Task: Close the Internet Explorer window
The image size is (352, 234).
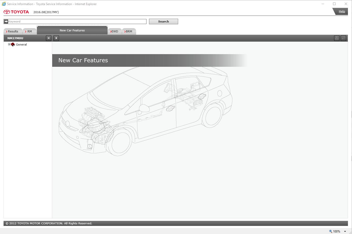Action: (346, 4)
